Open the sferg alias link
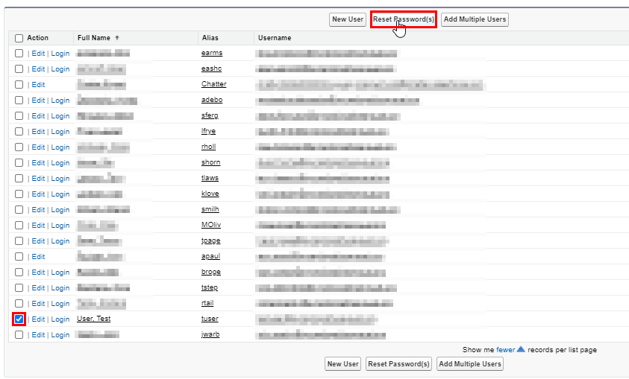 click(210, 115)
